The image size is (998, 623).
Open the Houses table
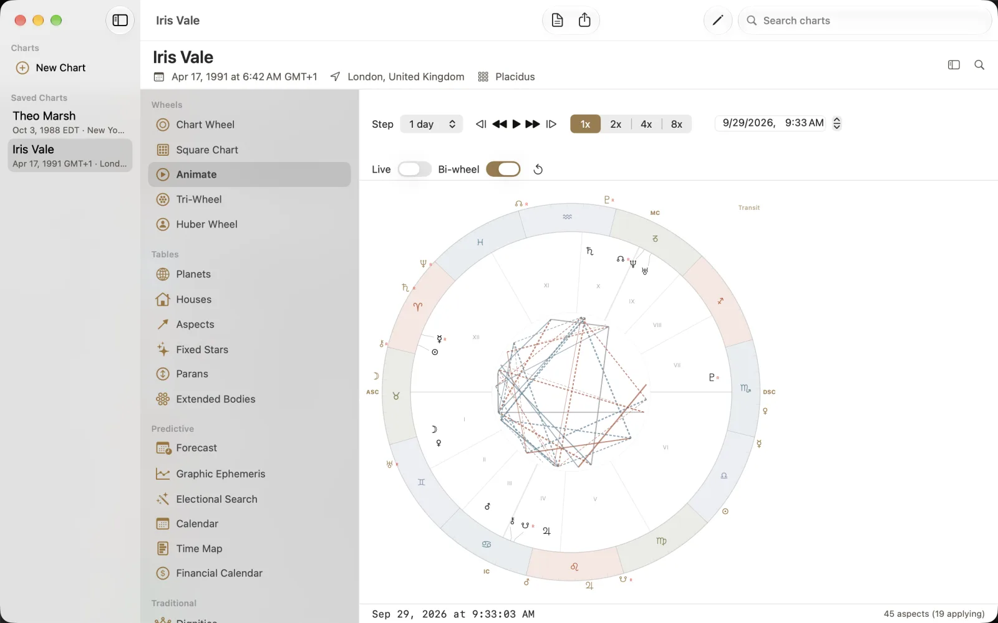pos(249,300)
